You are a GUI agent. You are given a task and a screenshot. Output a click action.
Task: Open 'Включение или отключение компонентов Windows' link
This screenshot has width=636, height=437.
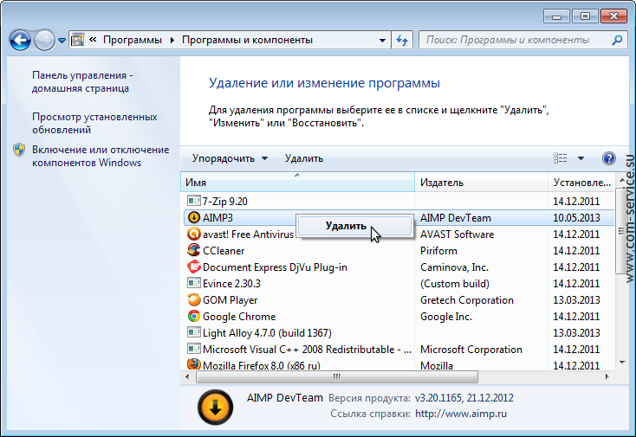point(101,156)
